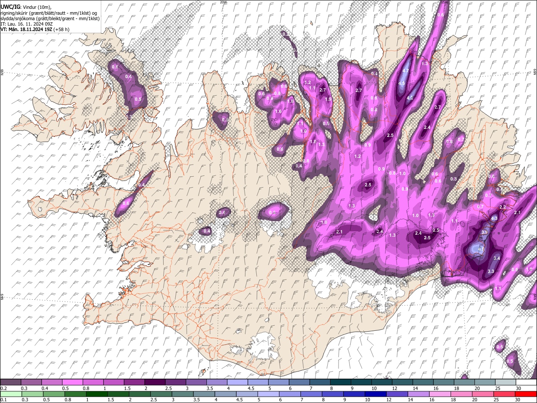Screen dimensions: 537x403
Task: Click the 0.2 label on the upper scale
Action: tap(4, 388)
